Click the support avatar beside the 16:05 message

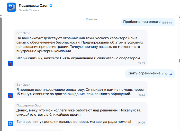click(x=10, y=123)
